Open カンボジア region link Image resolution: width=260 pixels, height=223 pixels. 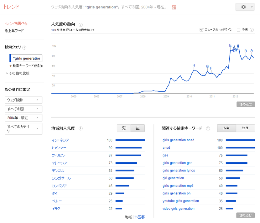[59, 186]
